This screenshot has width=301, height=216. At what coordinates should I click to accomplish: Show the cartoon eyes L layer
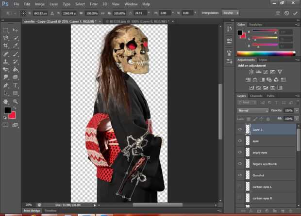[x=240, y=186]
